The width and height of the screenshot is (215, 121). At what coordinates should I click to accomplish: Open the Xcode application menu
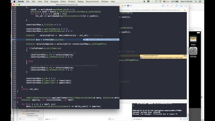click(21, 1)
